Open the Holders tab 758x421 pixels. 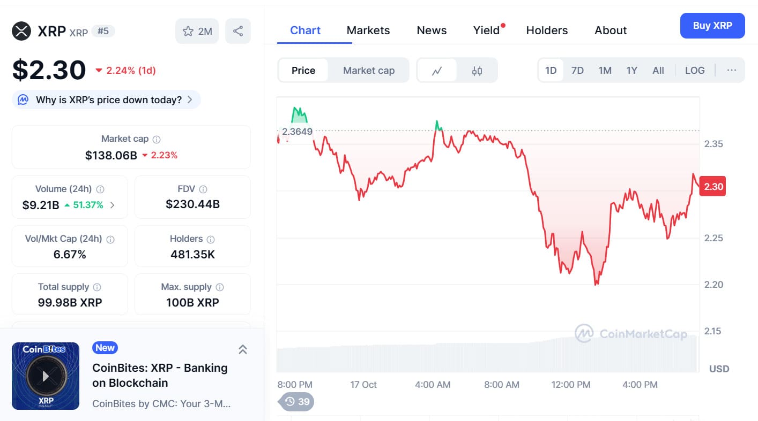(547, 30)
